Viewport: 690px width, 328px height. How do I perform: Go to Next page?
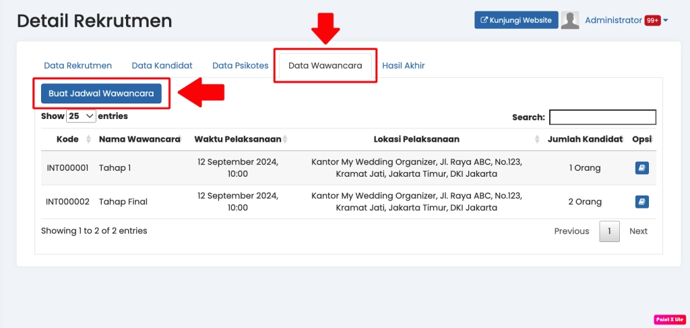638,231
